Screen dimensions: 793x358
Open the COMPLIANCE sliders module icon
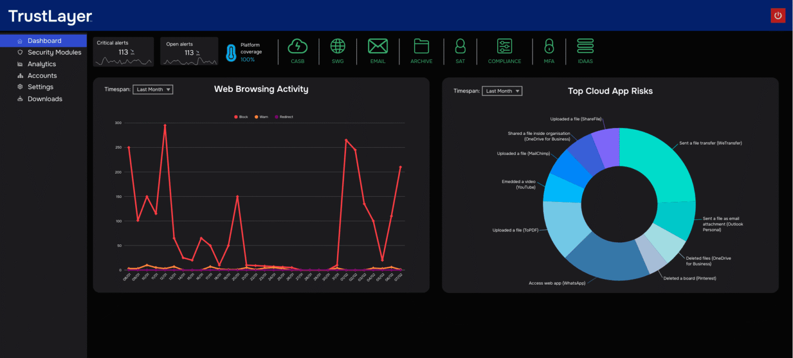coord(504,46)
